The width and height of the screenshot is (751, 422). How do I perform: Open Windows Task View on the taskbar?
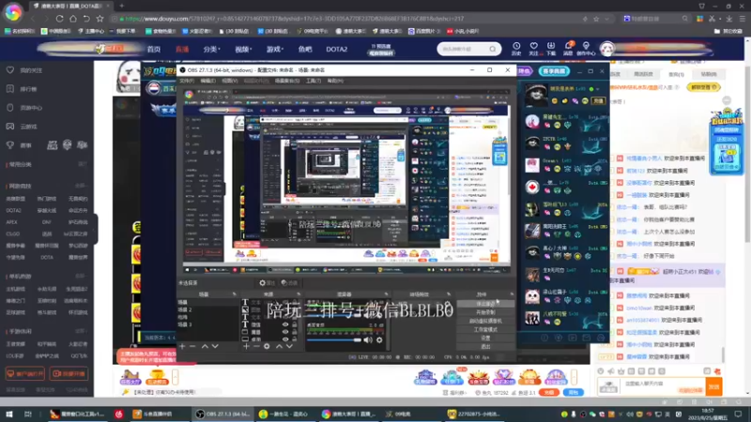(28, 414)
